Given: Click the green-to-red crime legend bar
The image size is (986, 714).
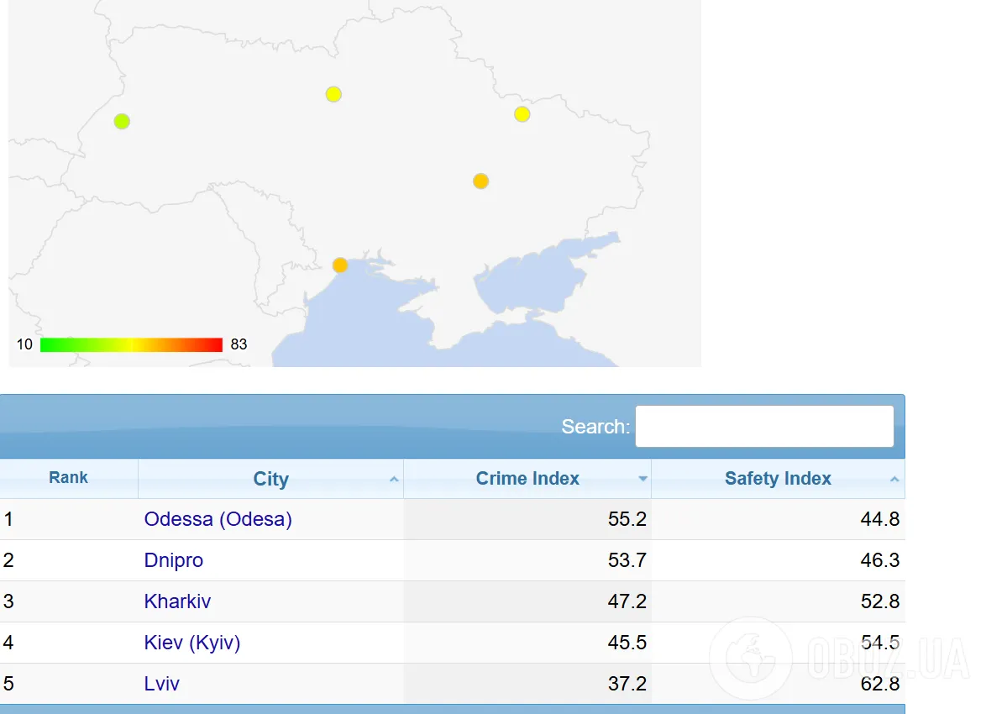Looking at the screenshot, I should [131, 344].
